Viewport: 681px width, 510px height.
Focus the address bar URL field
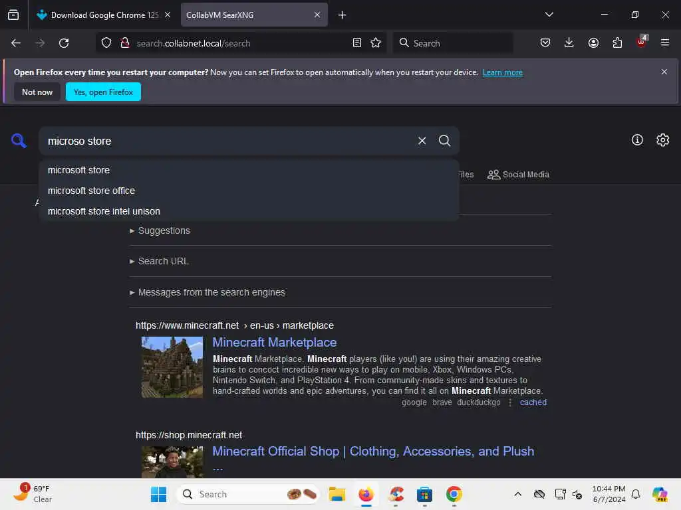[241, 43]
